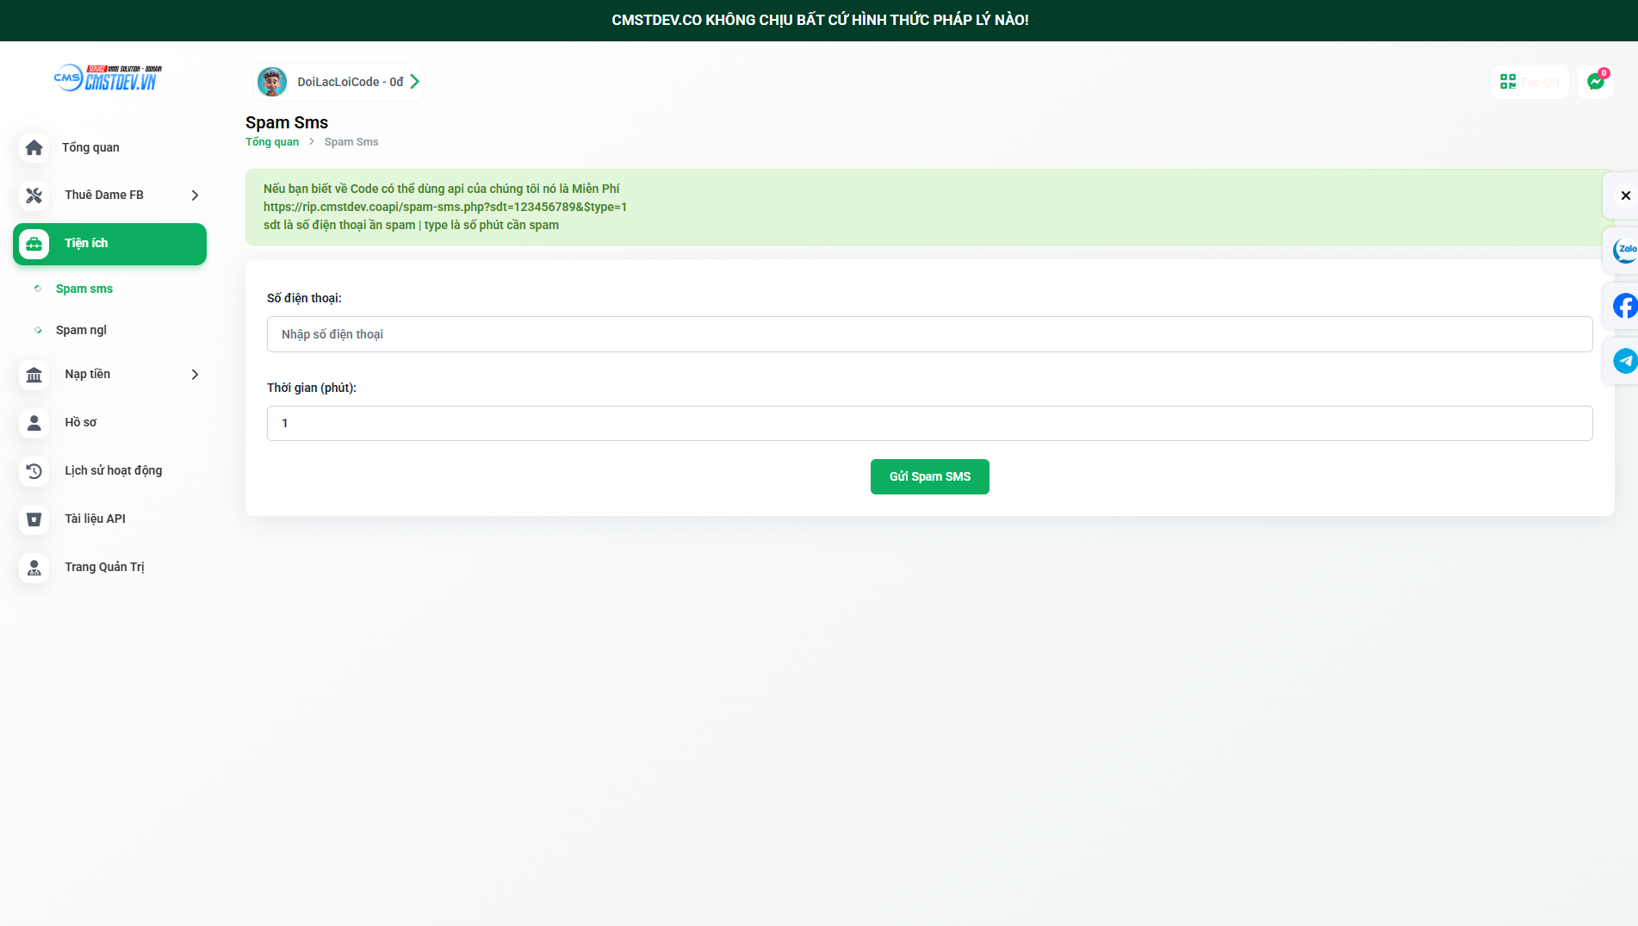This screenshot has height=926, width=1638.
Task: Open the Telegram floating icon
Action: 1624,361
